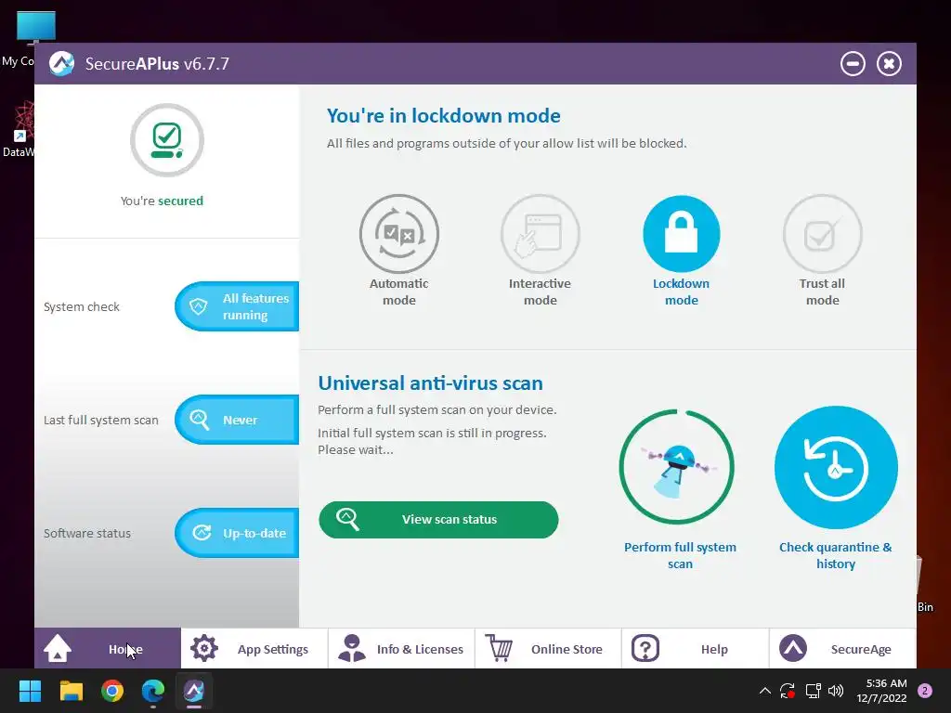Click the 'System check' label
951x713 pixels.
coord(82,306)
